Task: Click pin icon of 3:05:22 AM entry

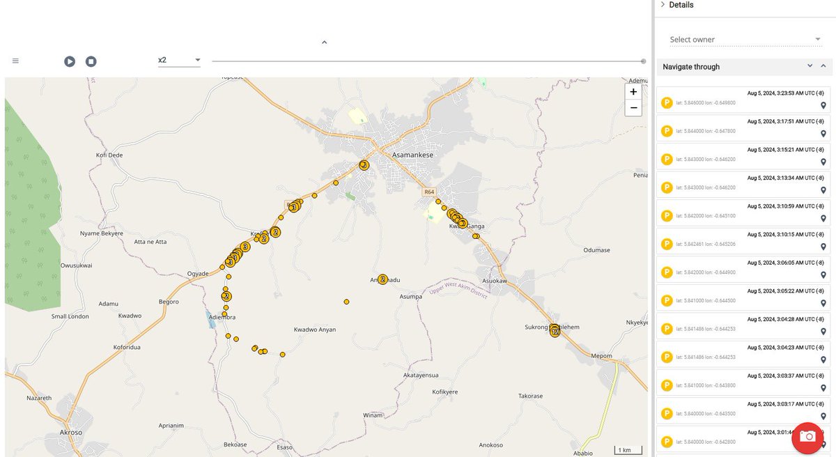Action: click(823, 303)
